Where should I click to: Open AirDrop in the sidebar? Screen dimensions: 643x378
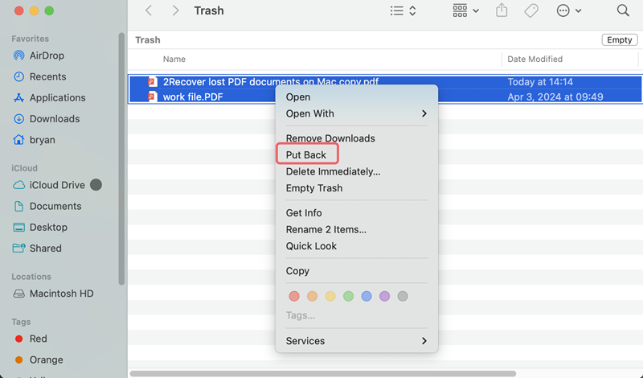click(47, 55)
